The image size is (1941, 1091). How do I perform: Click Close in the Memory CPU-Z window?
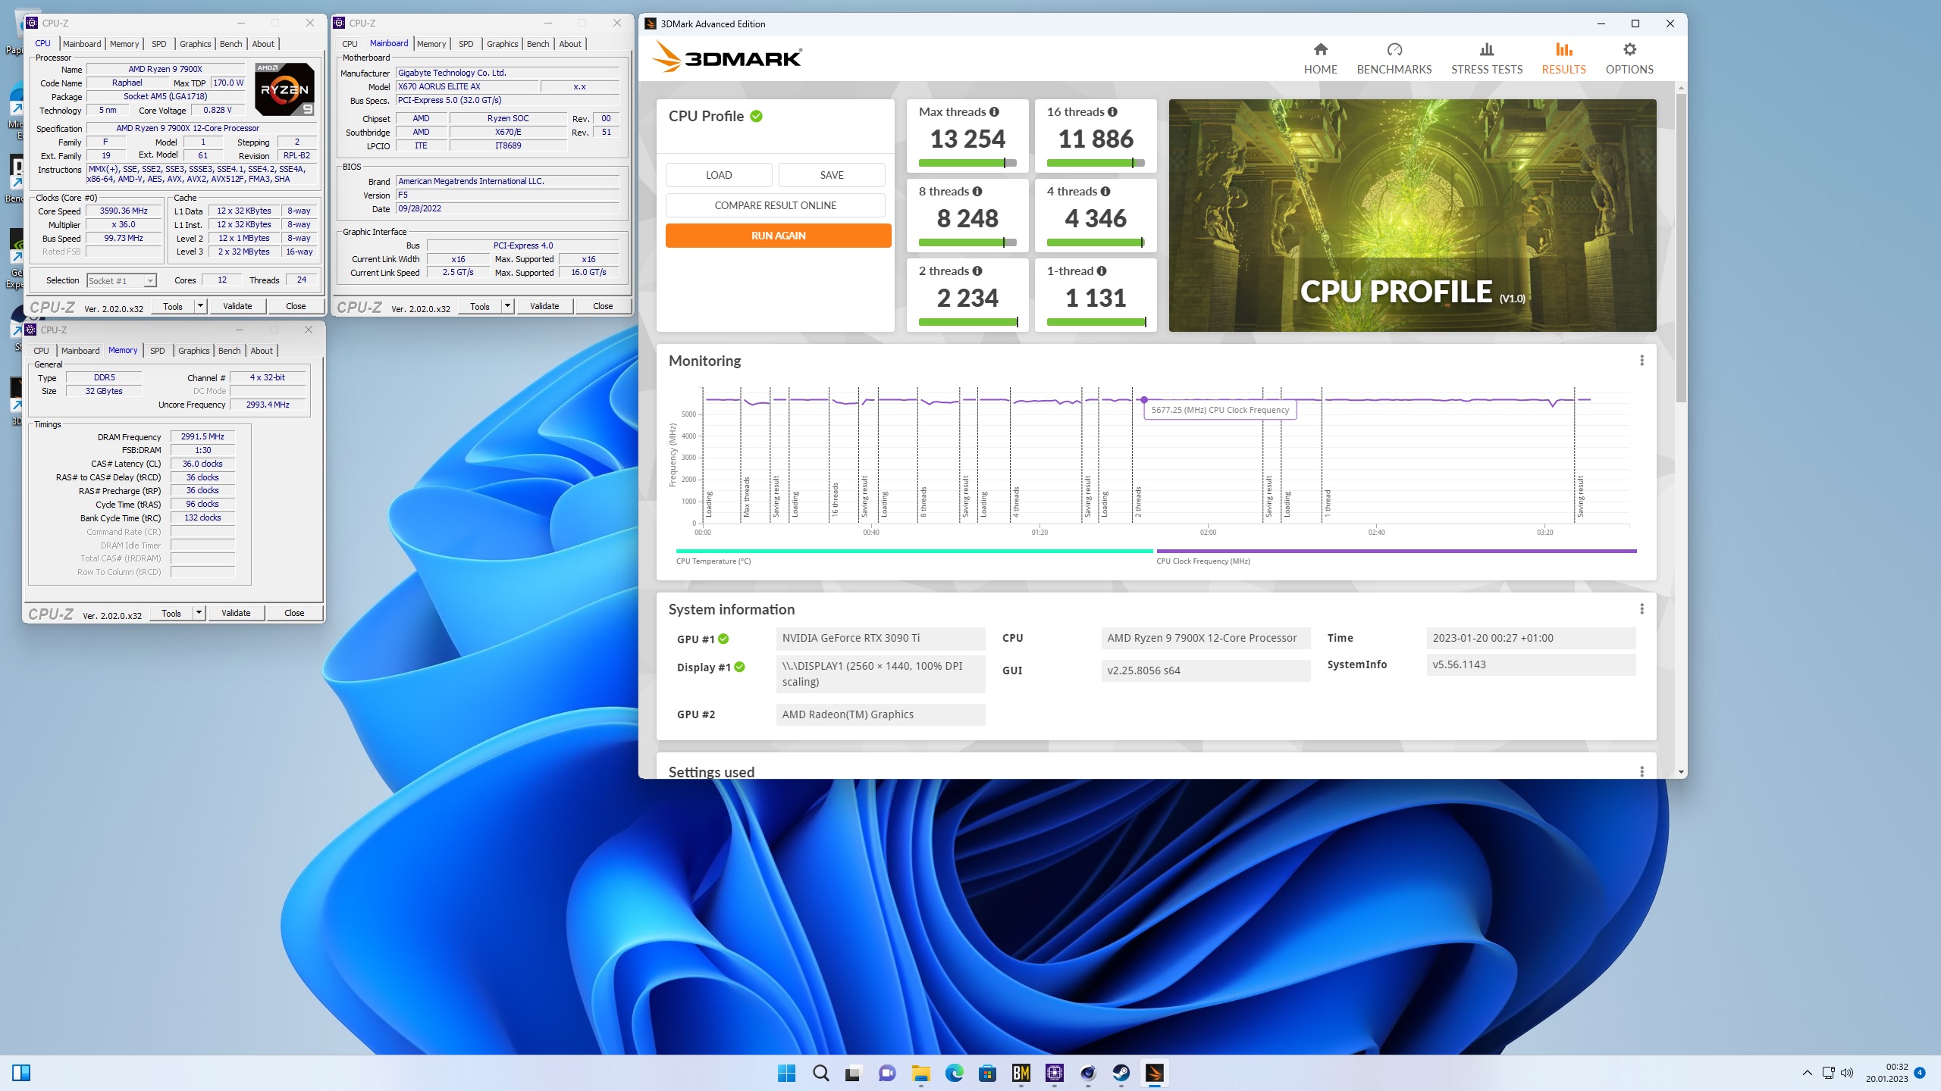point(294,613)
